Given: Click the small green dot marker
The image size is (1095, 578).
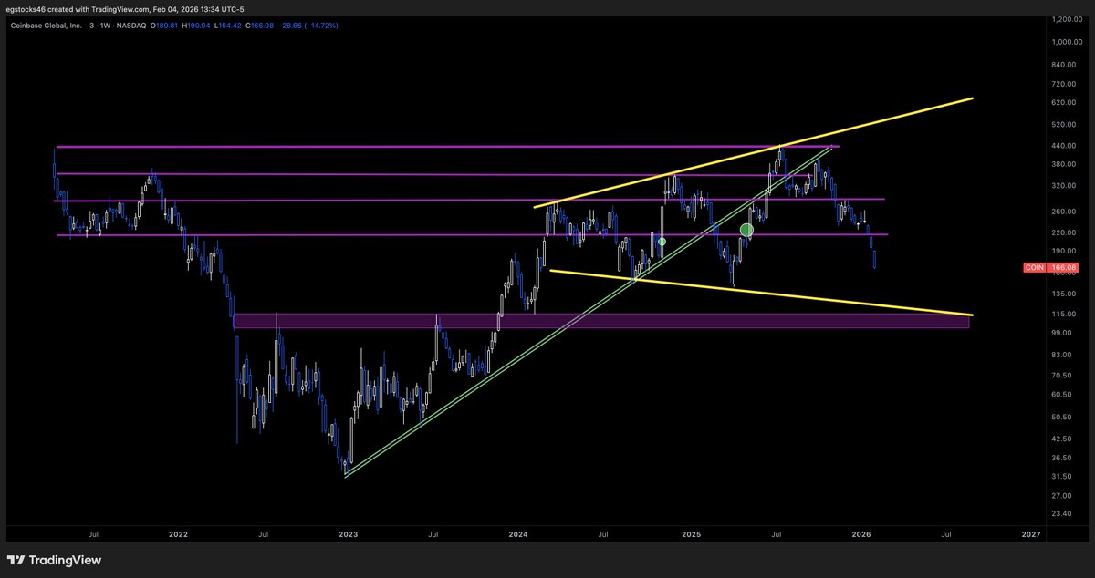Looking at the screenshot, I should click(x=662, y=242).
